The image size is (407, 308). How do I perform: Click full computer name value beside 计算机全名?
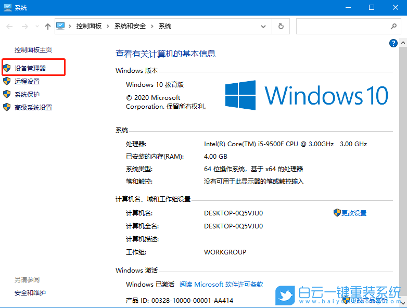[233, 226]
